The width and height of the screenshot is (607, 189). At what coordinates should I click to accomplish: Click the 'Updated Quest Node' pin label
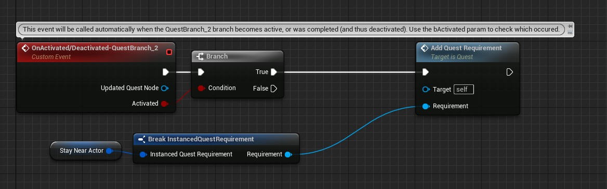tap(130, 89)
